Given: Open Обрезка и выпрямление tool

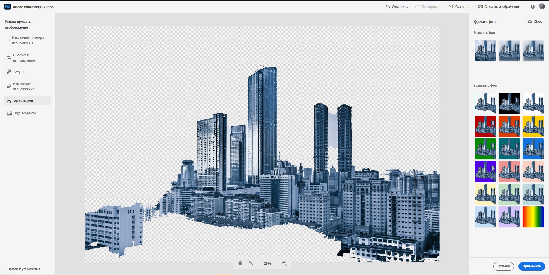Looking at the screenshot, I should pyautogui.click(x=24, y=58).
